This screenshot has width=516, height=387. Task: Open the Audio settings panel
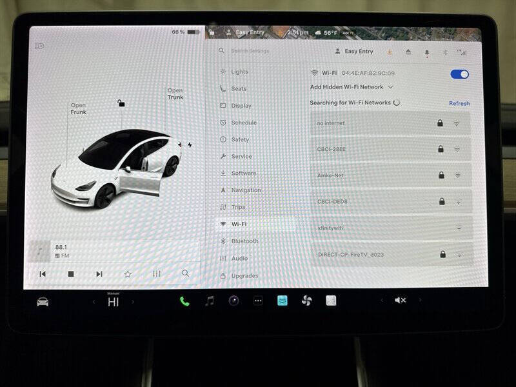click(x=239, y=258)
